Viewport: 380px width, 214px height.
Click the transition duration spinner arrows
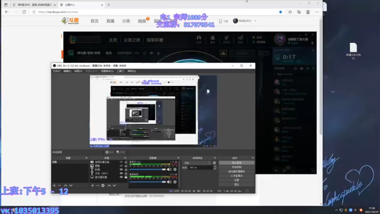pos(215,167)
